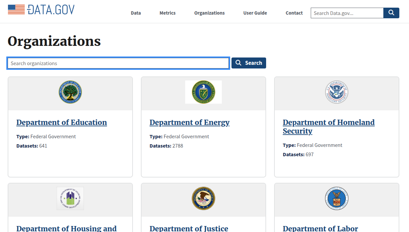
Task: Click the American flag next to DATA.GOV
Action: [x=17, y=9]
